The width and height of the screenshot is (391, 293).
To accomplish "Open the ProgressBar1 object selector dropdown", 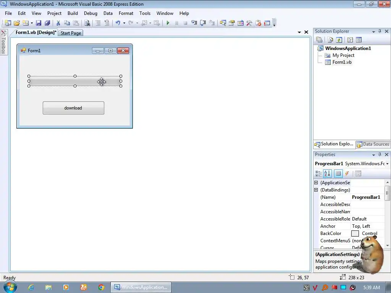I will pos(387,164).
